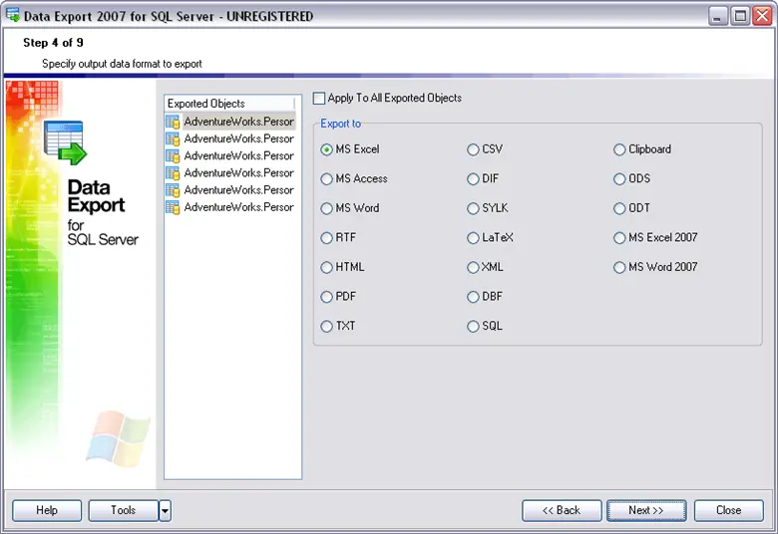Screen dimensions: 778x534
Task: Close window using red X button
Action: point(762,16)
